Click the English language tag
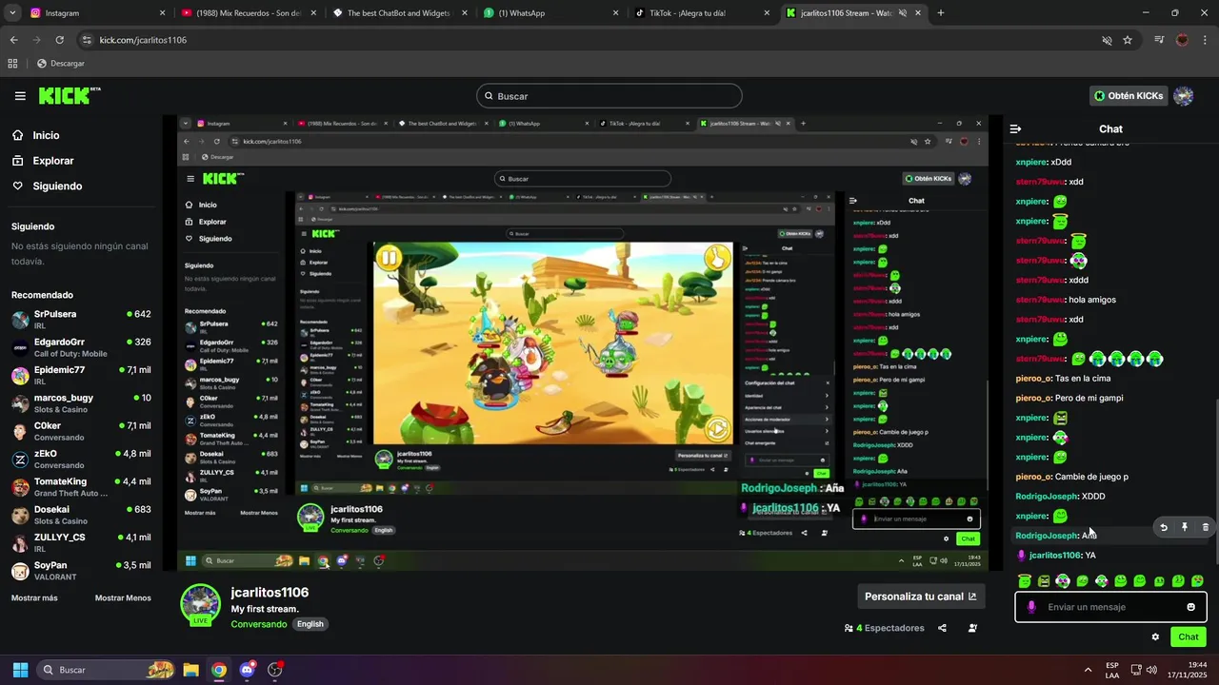The width and height of the screenshot is (1219, 685). click(x=310, y=624)
